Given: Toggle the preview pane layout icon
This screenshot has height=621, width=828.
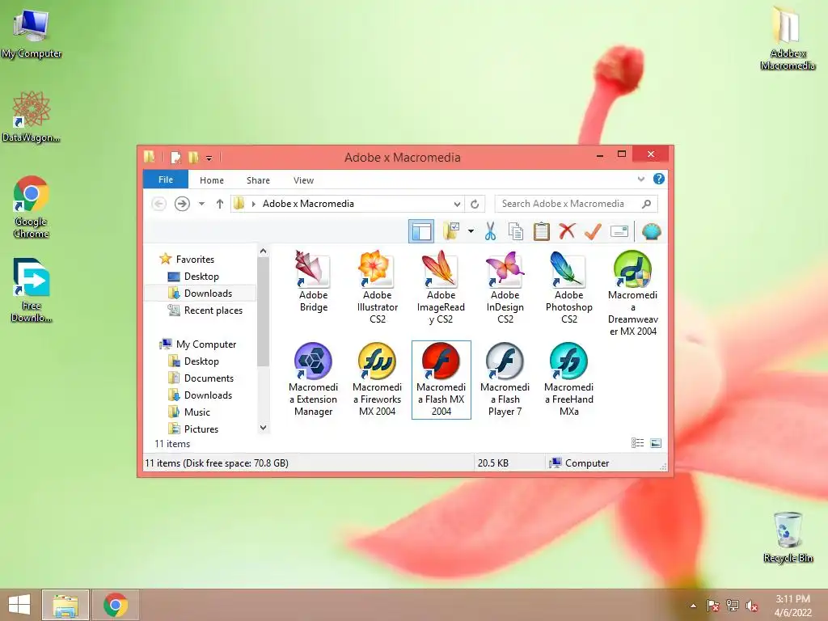Looking at the screenshot, I should [x=421, y=231].
